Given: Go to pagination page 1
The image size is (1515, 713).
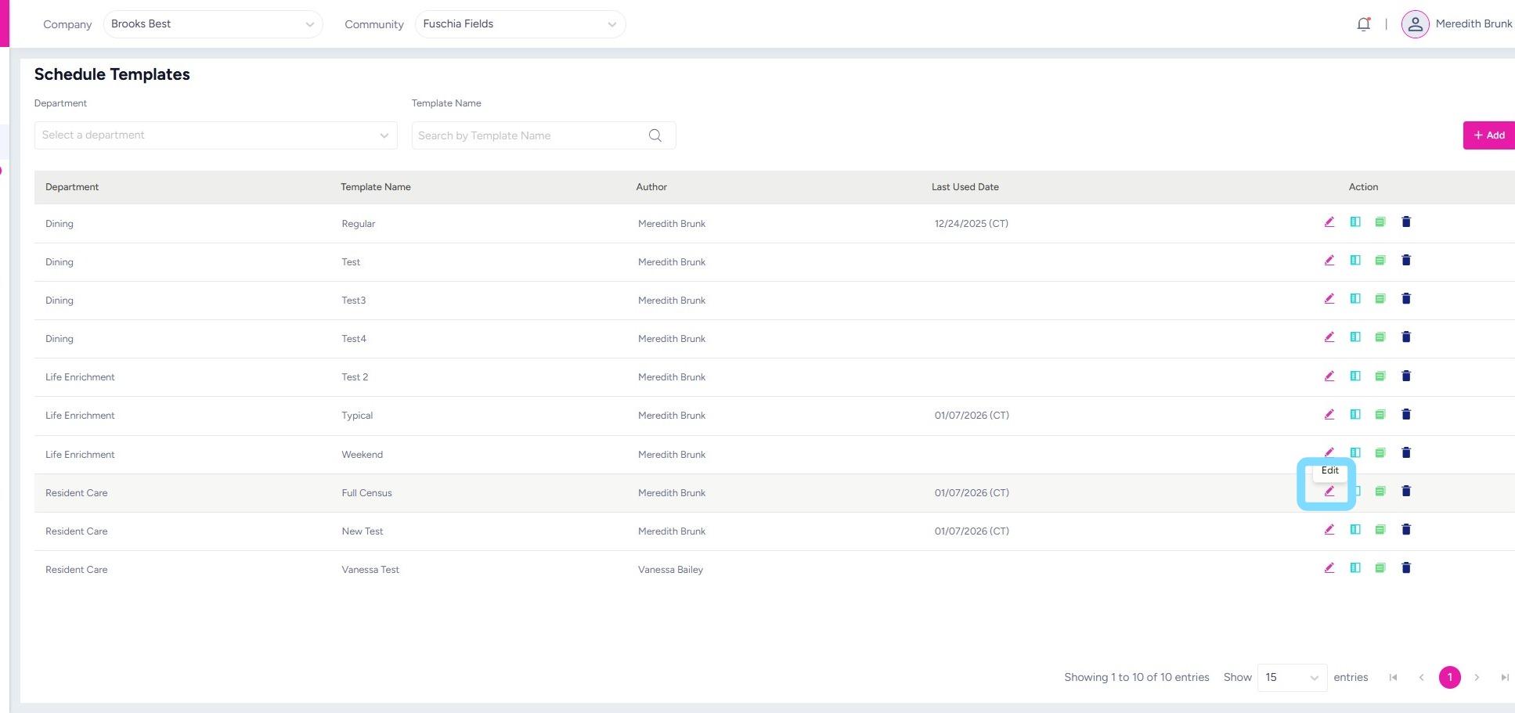Looking at the screenshot, I should (1449, 678).
